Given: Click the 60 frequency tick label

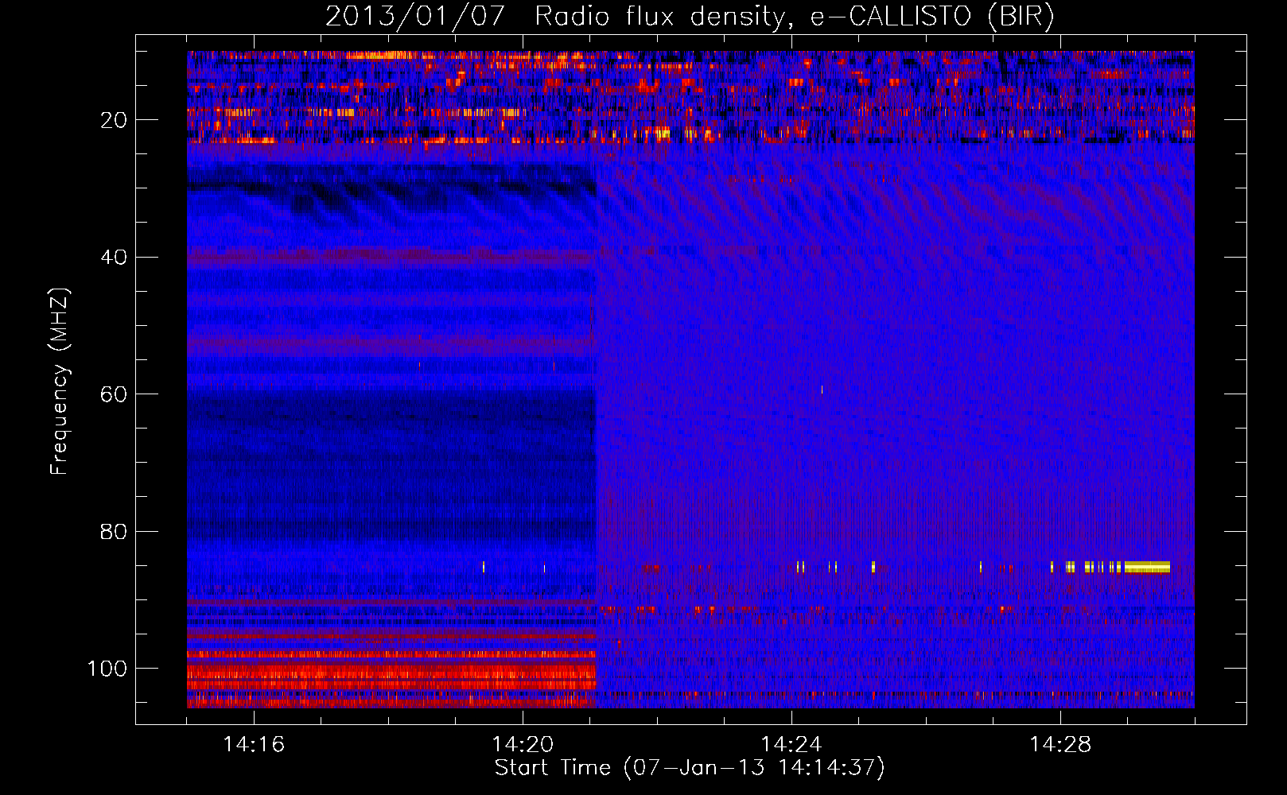Looking at the screenshot, I should tap(114, 394).
